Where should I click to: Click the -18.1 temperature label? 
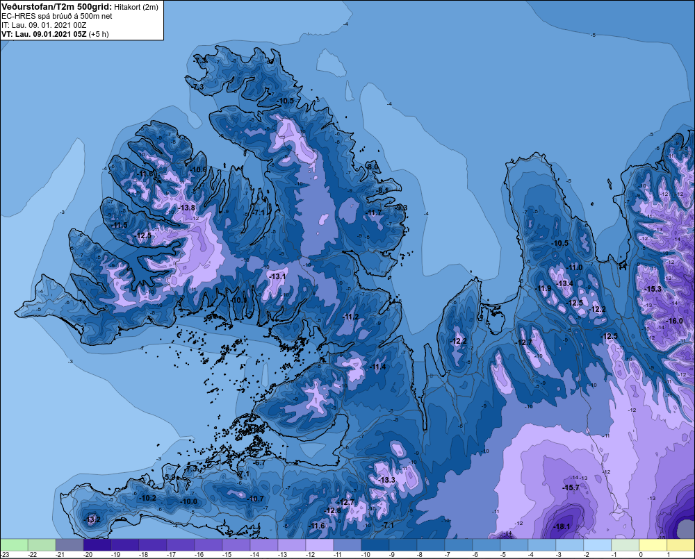(x=562, y=526)
